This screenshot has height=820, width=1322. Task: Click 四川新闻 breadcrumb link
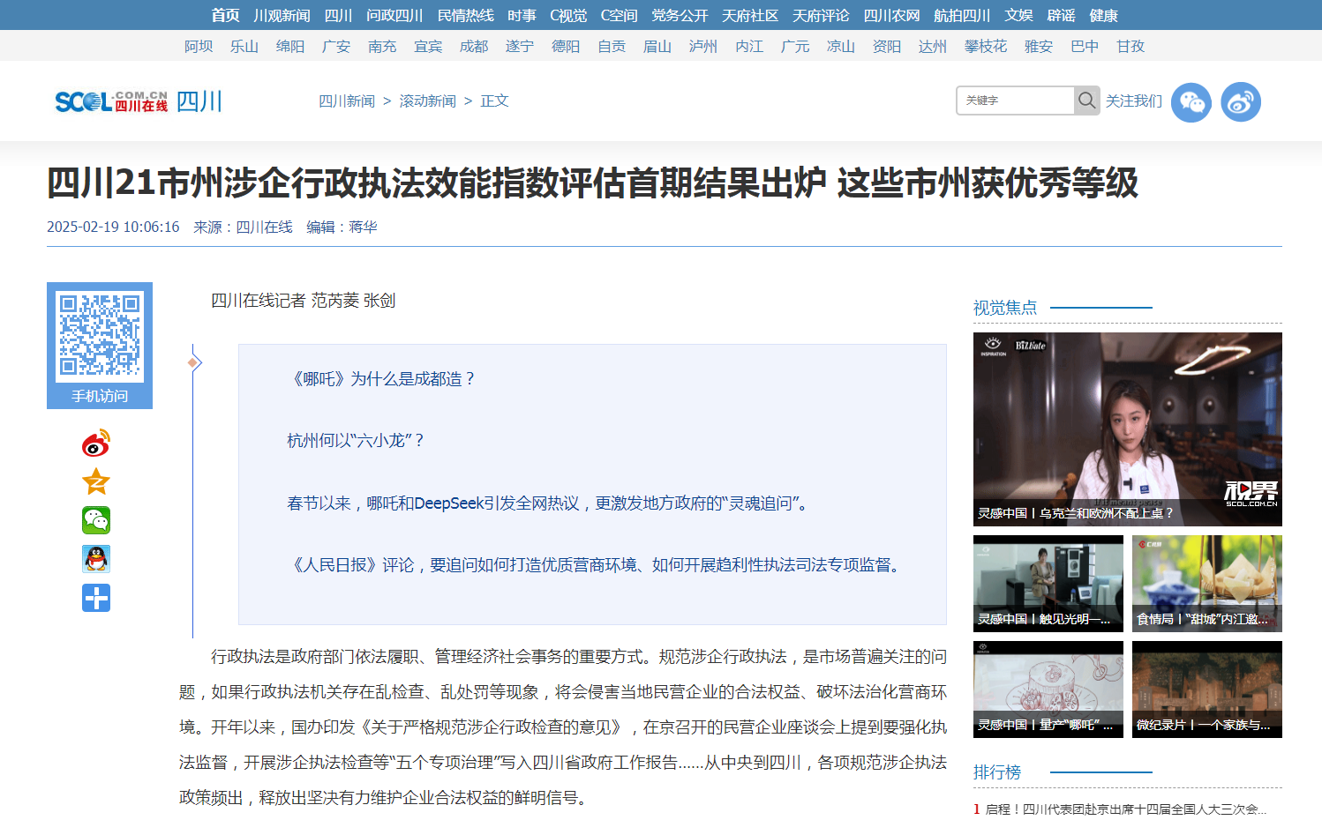[x=347, y=101]
